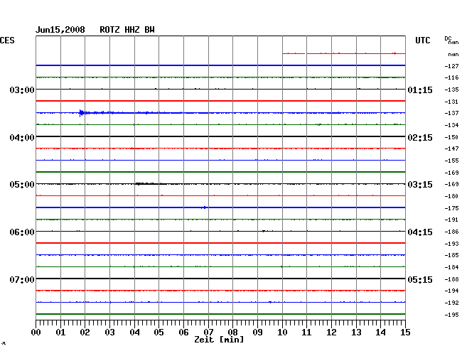
Task: Click the DC value -184
Action: point(451,267)
